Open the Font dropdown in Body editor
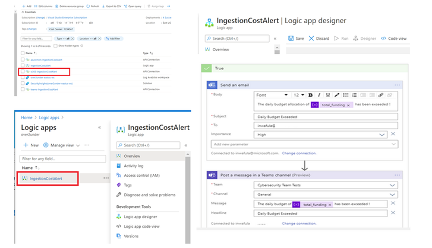 (272, 95)
